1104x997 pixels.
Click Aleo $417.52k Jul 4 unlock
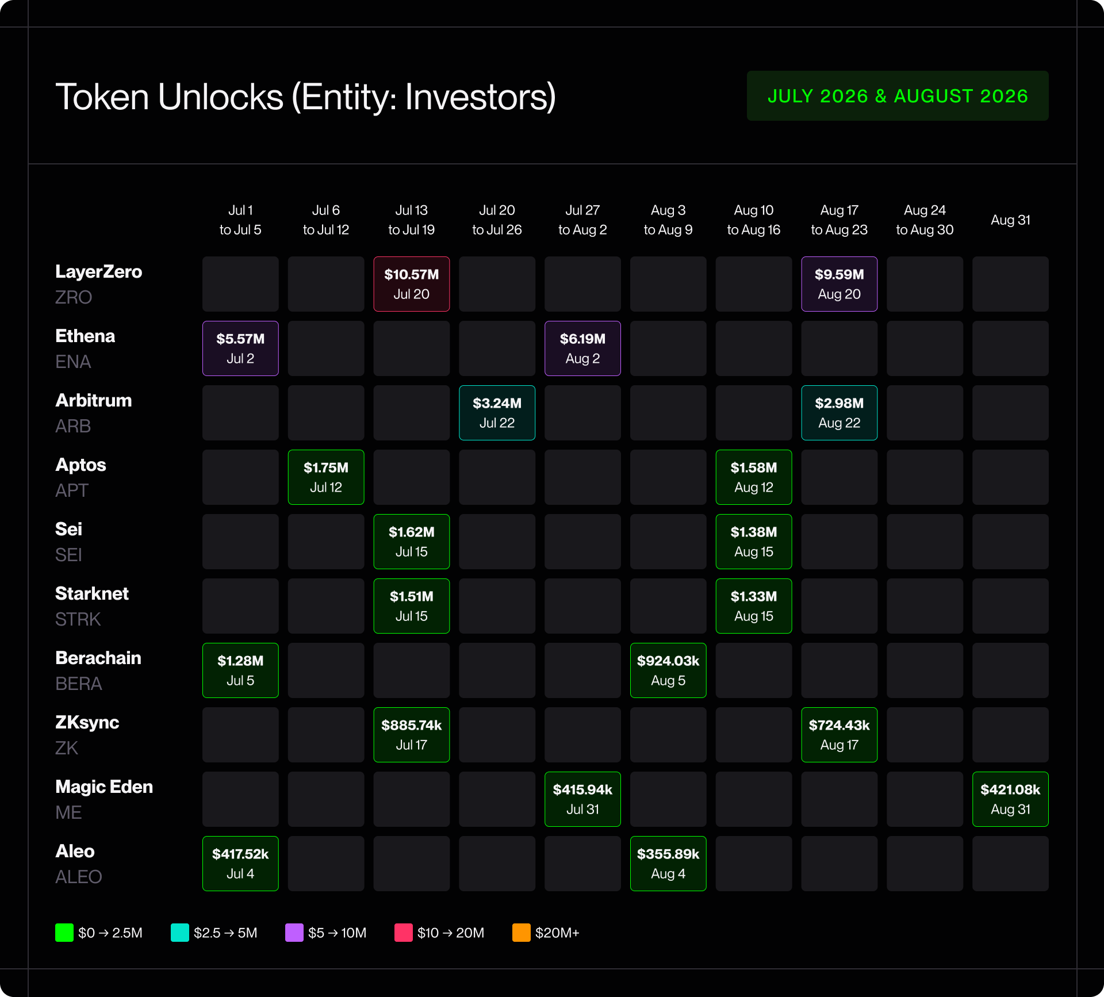pos(240,864)
